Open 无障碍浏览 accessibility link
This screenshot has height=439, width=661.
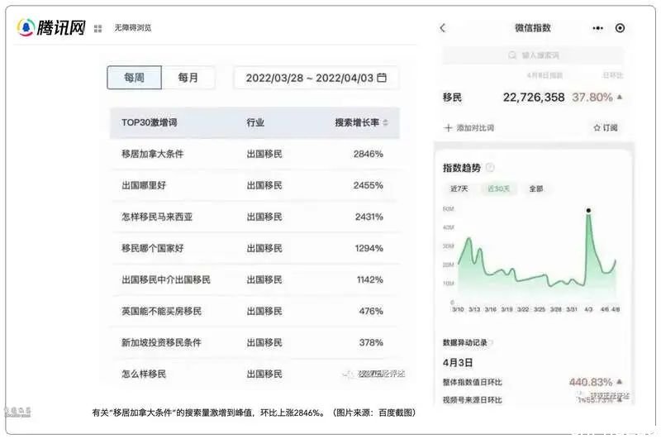(133, 28)
